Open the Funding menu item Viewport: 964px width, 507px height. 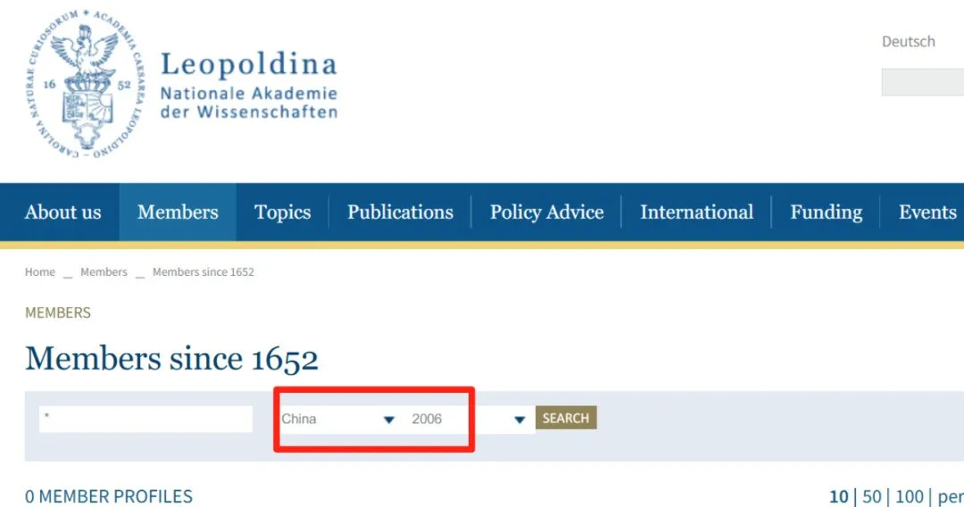point(826,212)
